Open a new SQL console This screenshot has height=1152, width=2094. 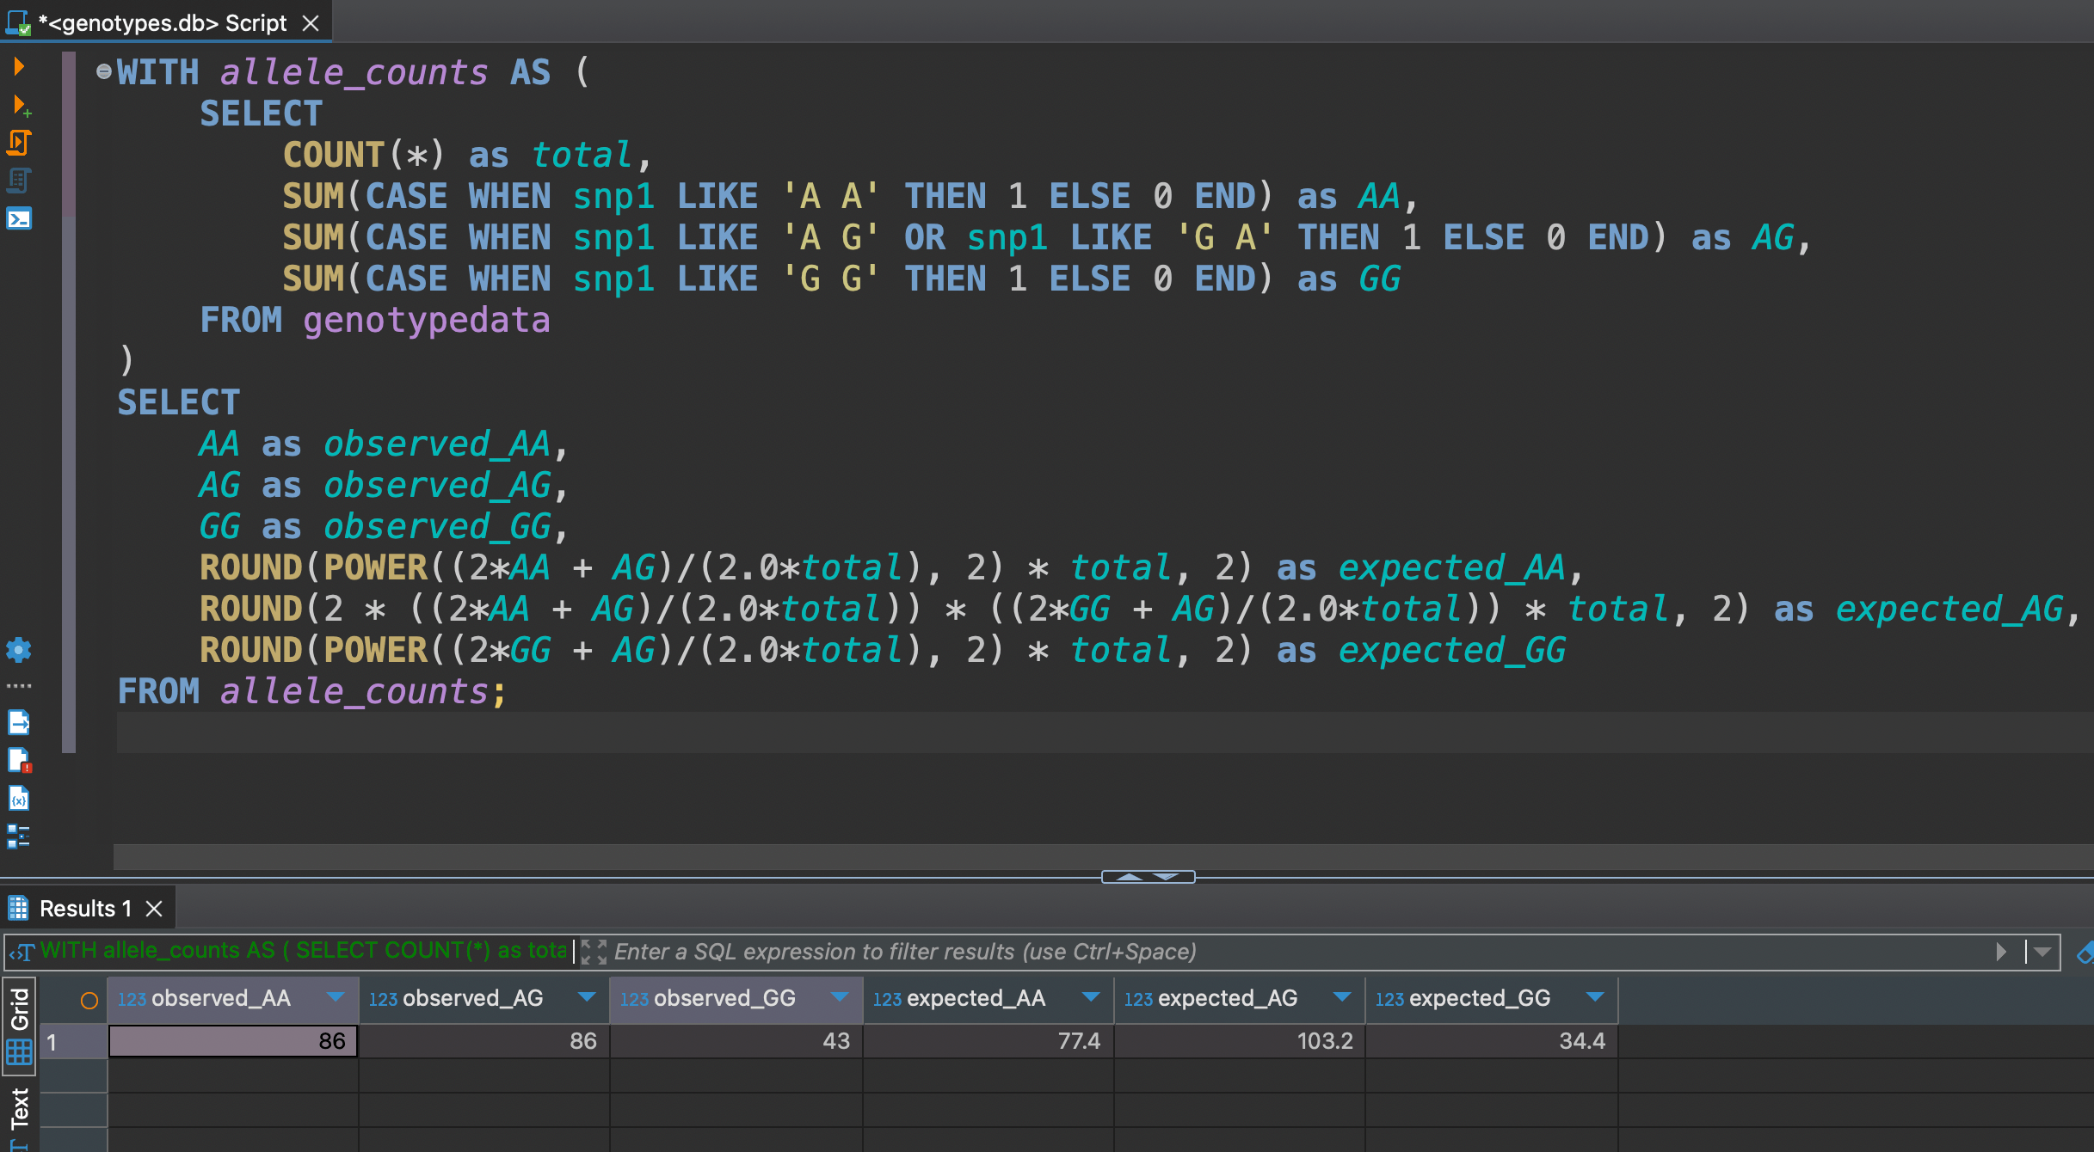pyautogui.click(x=19, y=218)
